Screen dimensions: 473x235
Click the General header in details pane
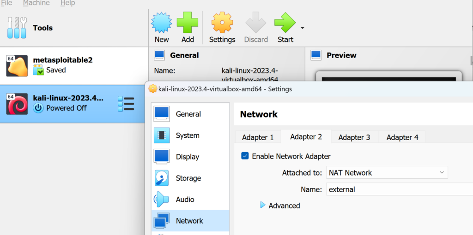tap(184, 55)
